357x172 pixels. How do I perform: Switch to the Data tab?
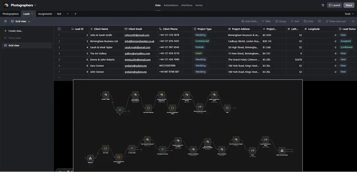[x=158, y=5]
